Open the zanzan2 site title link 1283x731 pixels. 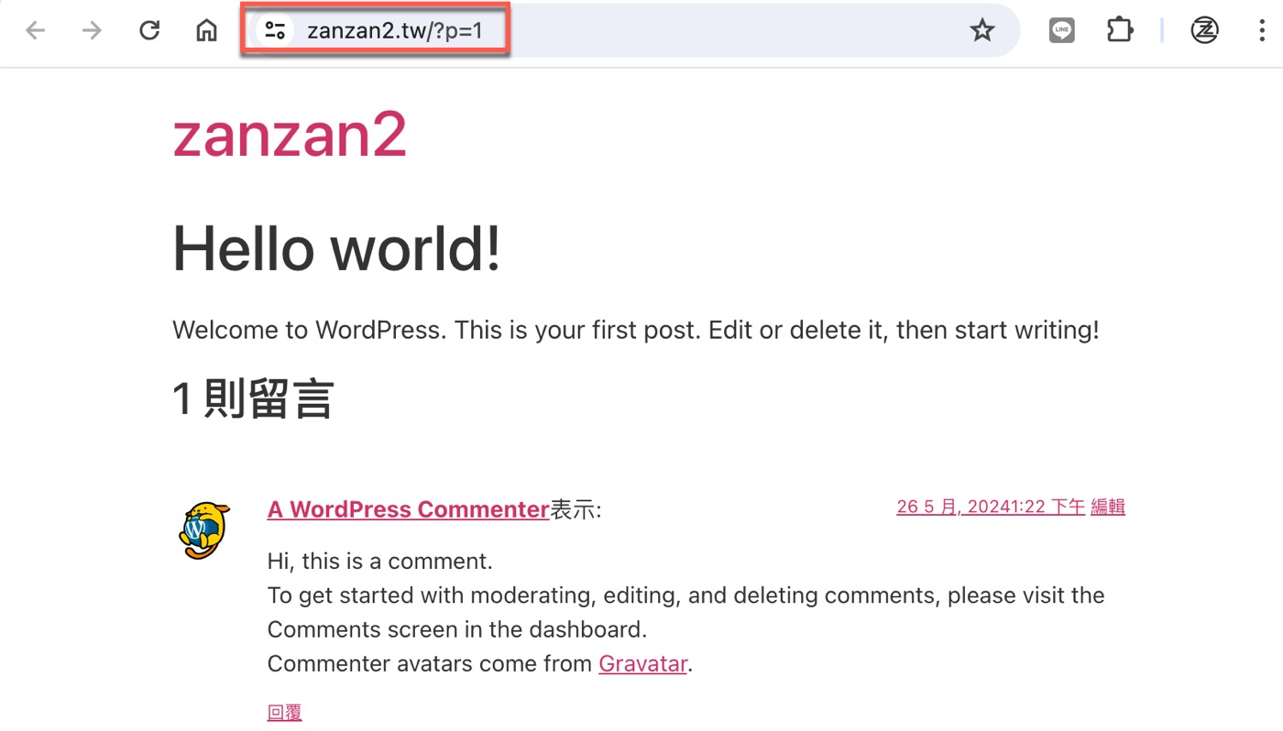pos(290,135)
